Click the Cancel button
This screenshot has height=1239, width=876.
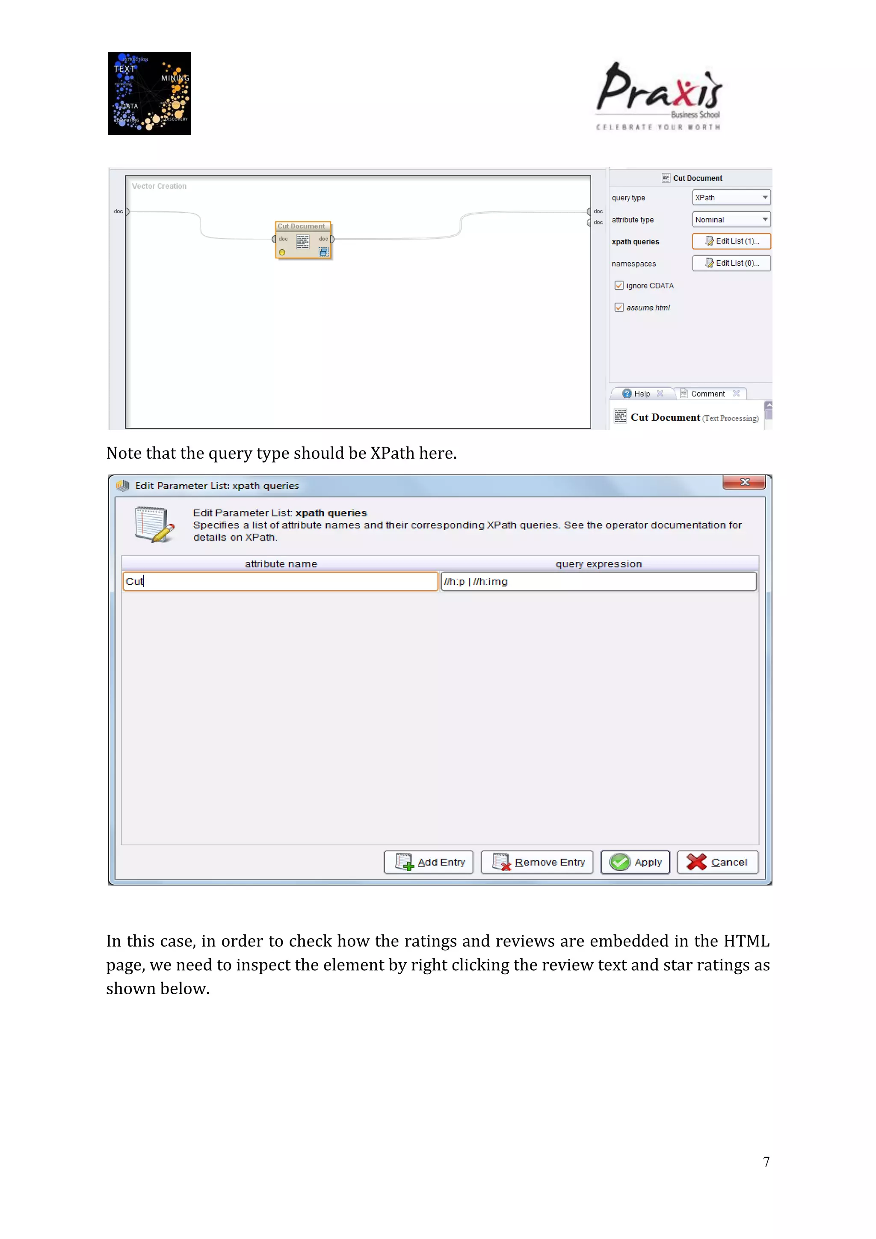coord(718,863)
